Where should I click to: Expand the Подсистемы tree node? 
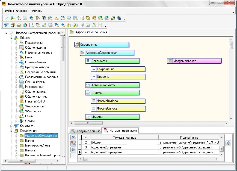click(16, 43)
